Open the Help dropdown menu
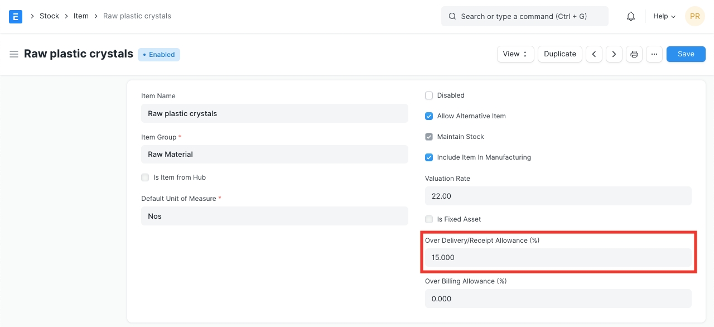Screen dimensions: 714x327 tap(664, 16)
